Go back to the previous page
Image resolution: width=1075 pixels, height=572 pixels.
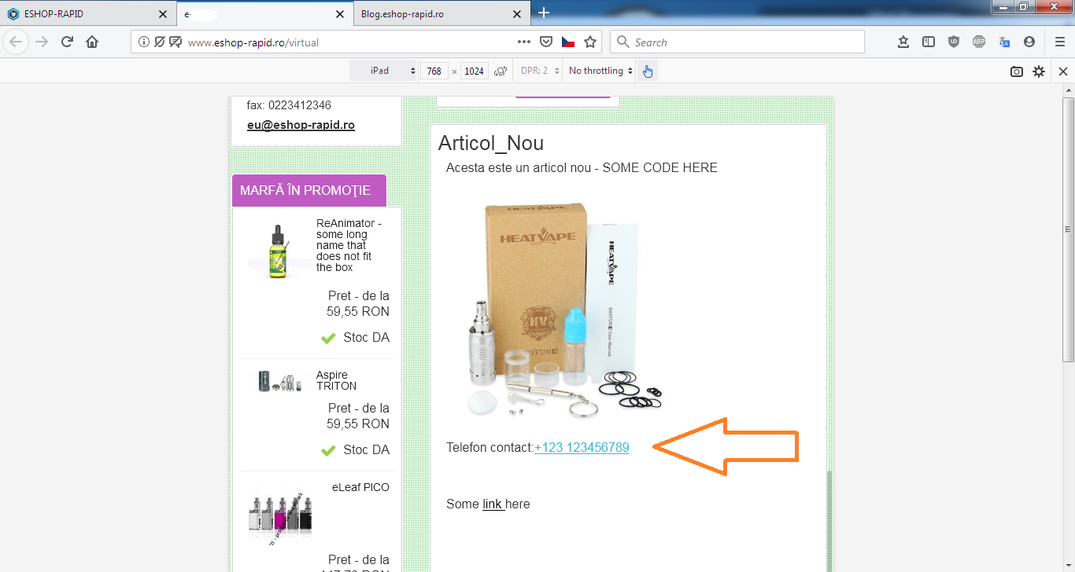coord(17,42)
